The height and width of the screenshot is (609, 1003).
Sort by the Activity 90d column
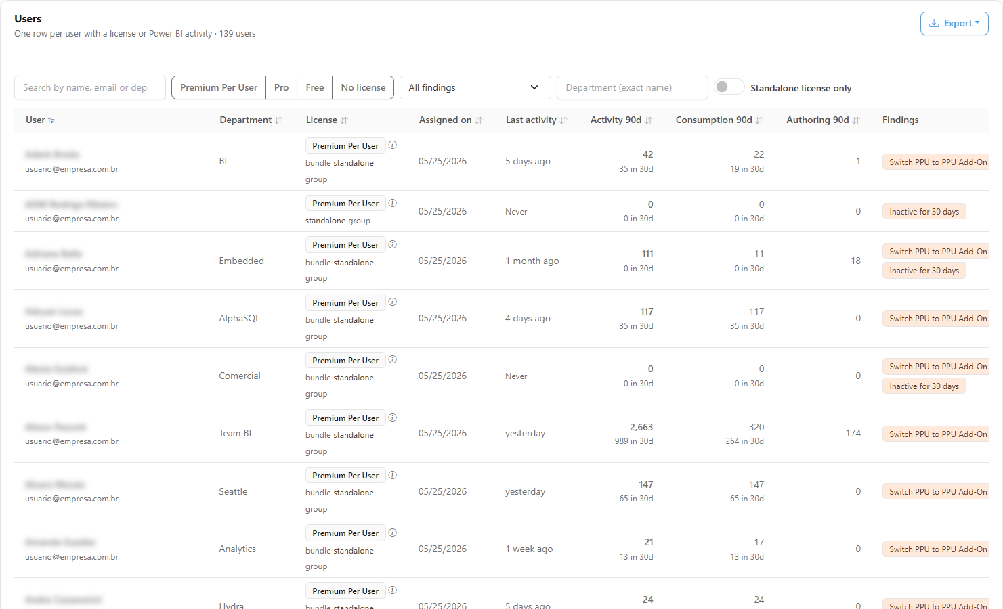click(621, 120)
